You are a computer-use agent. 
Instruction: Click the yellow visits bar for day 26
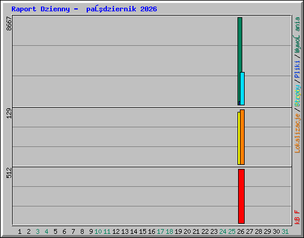pos(239,138)
